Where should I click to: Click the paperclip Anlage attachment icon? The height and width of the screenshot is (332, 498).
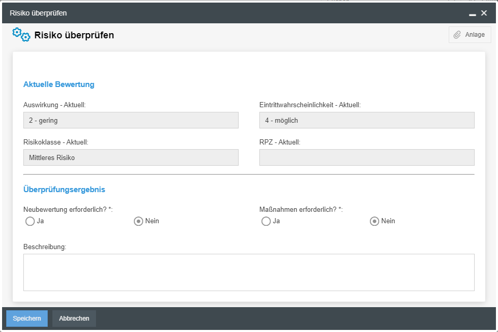click(x=457, y=35)
